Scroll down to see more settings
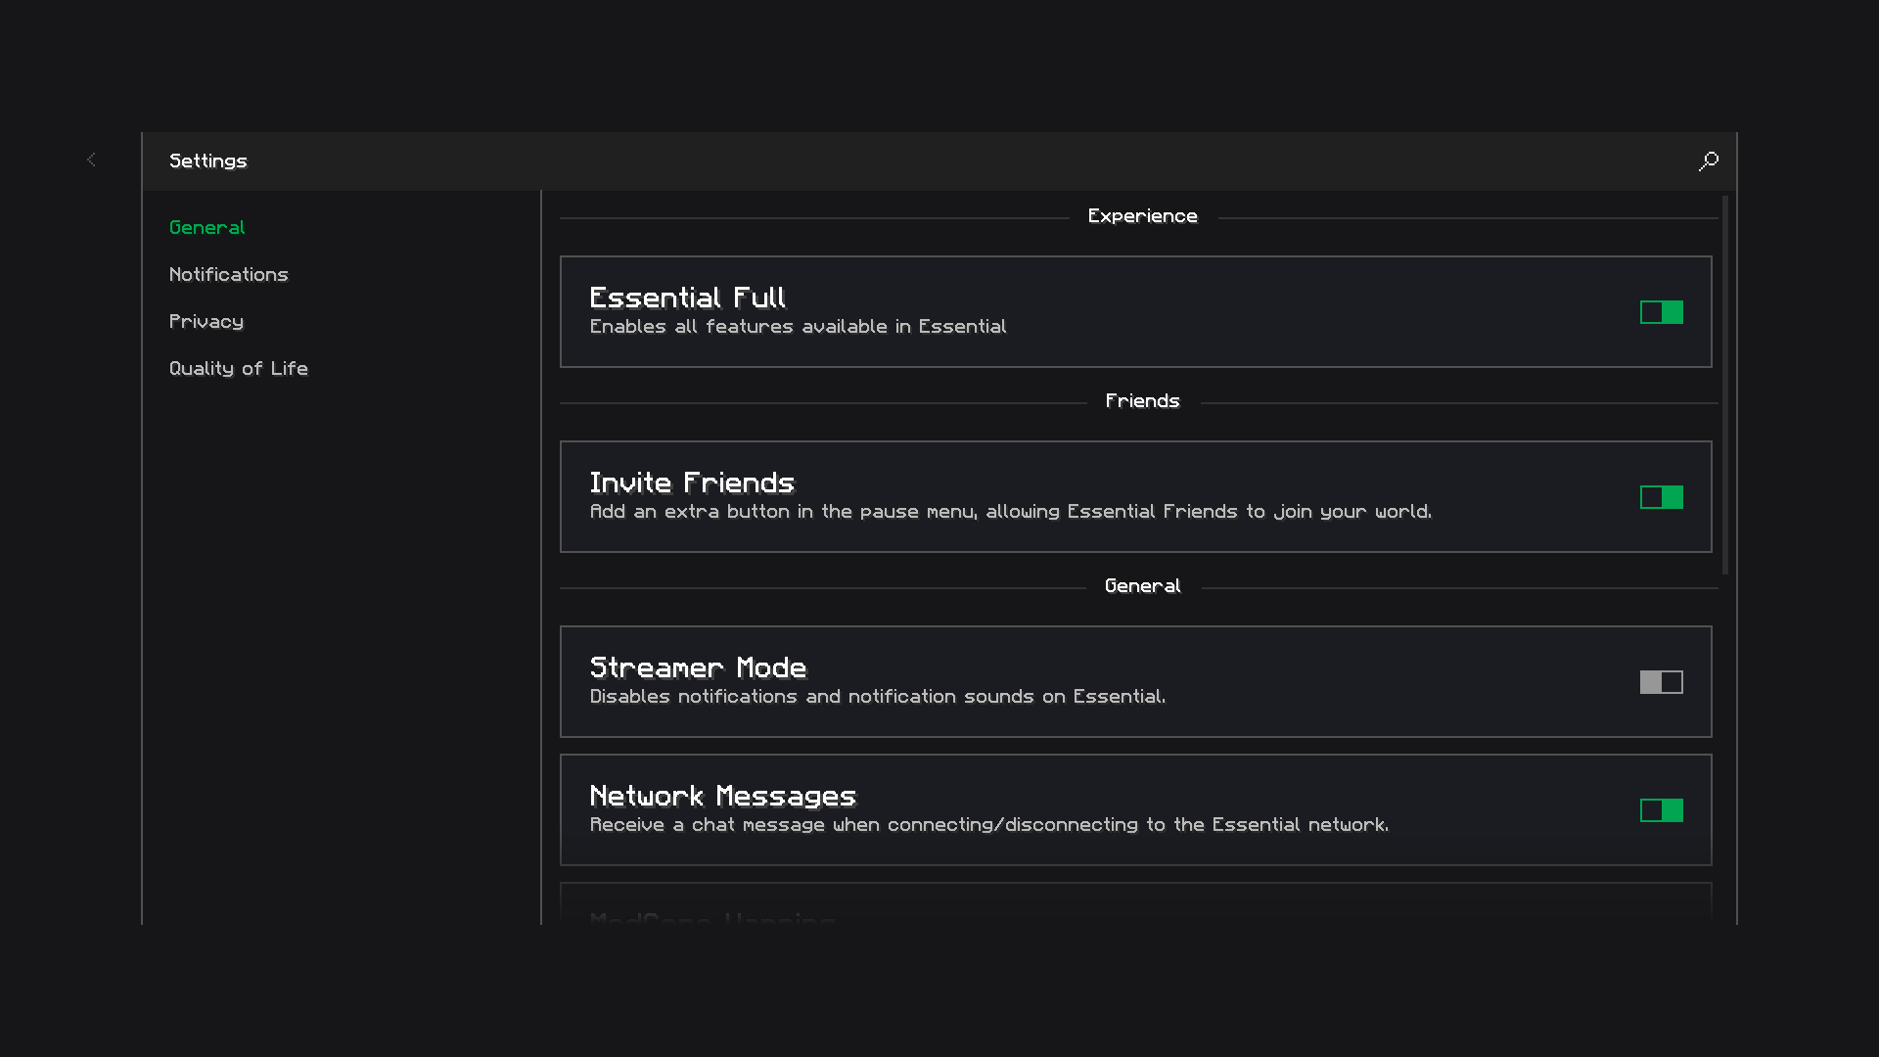 1724,774
